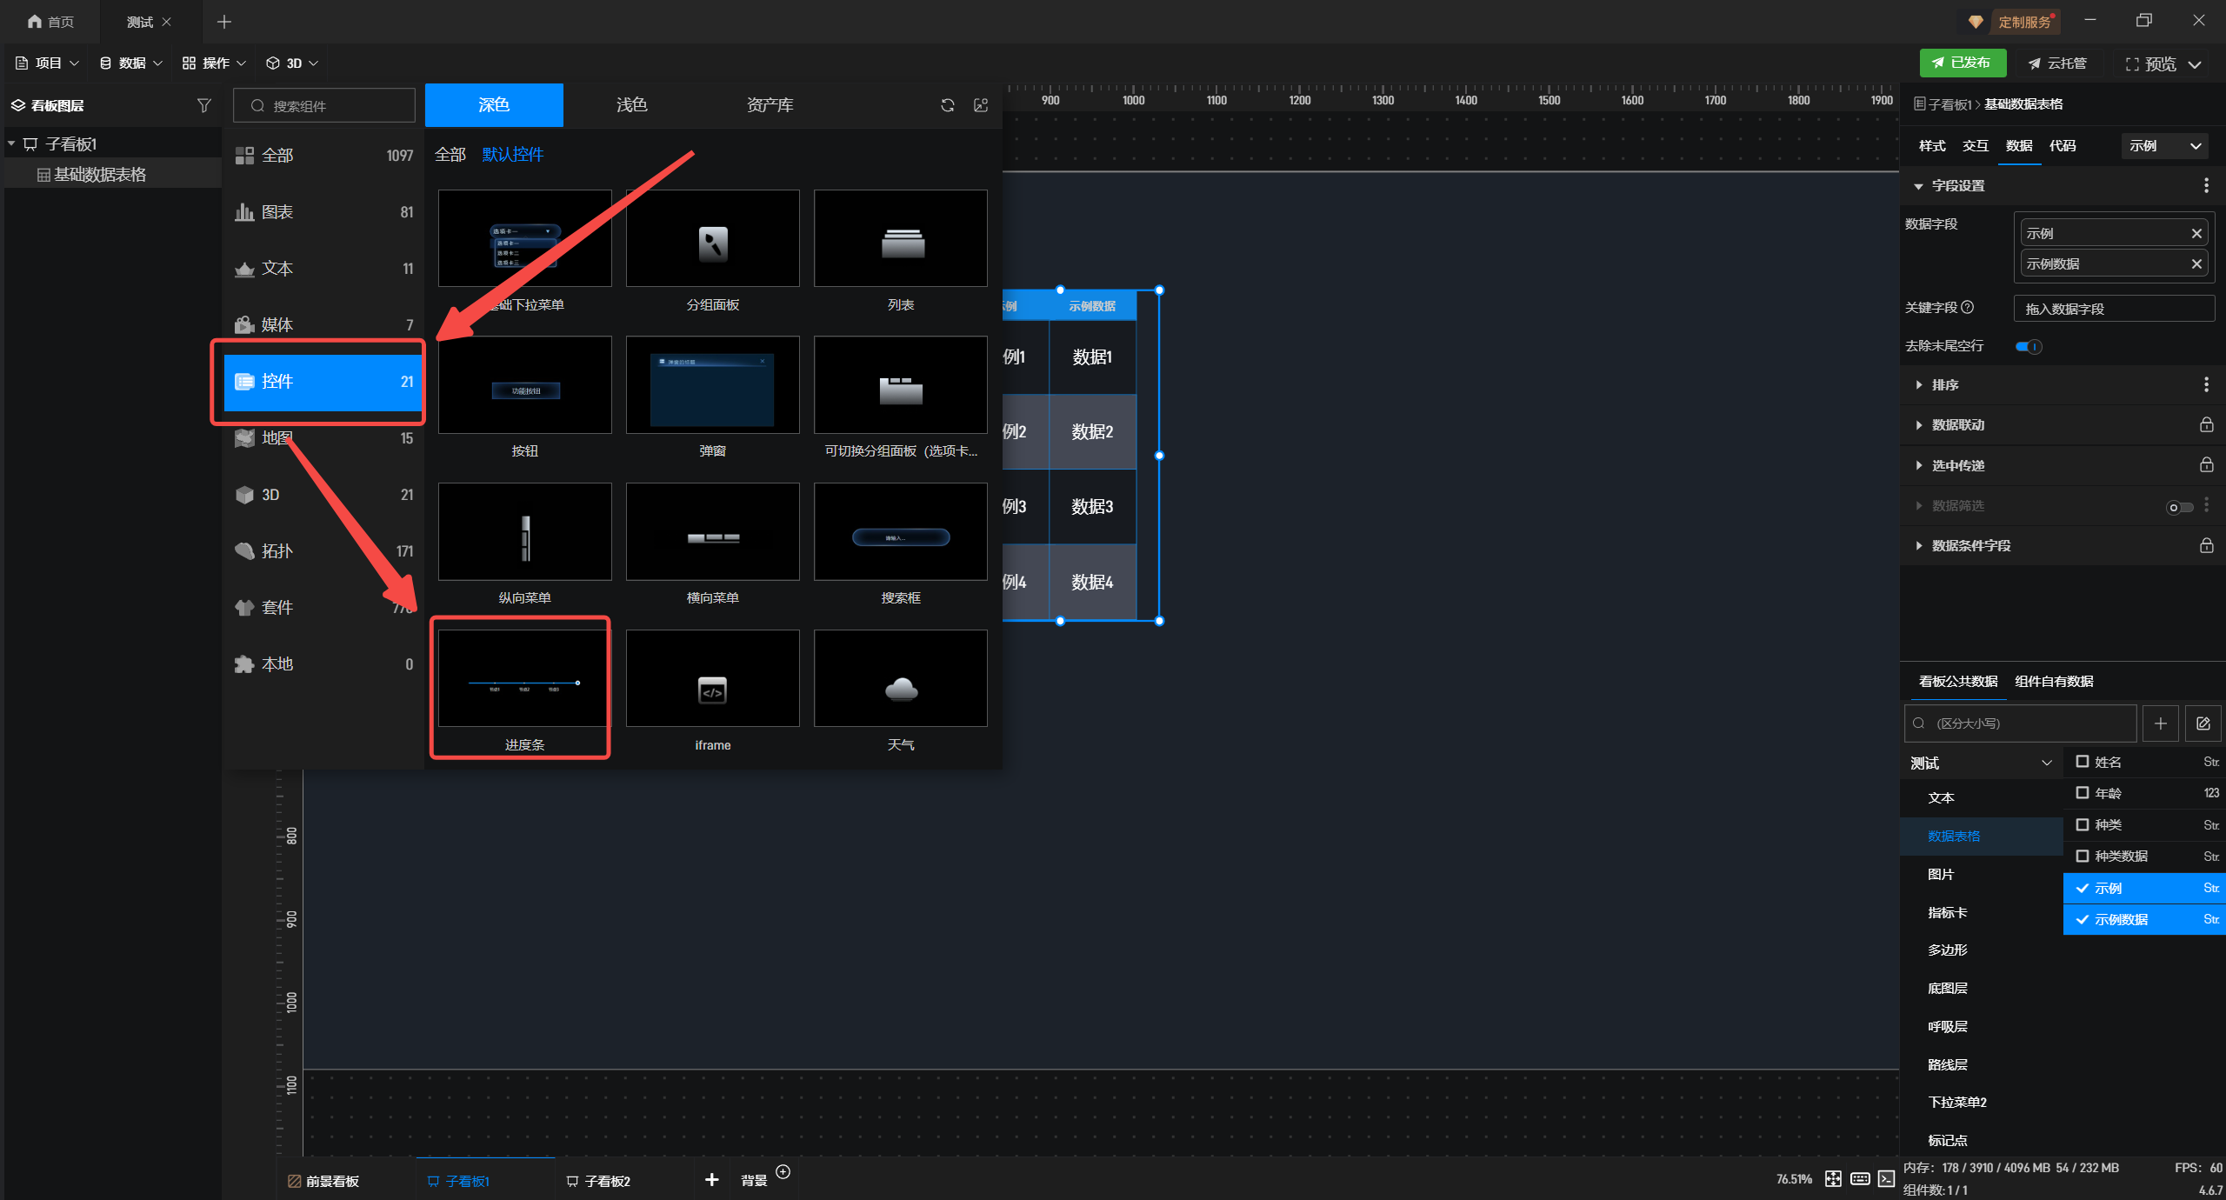Click the refresh icon in component panel
The height and width of the screenshot is (1200, 2226).
[948, 105]
